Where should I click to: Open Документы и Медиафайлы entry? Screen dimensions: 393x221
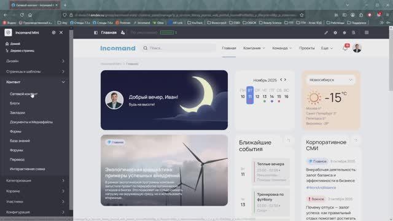(31, 122)
